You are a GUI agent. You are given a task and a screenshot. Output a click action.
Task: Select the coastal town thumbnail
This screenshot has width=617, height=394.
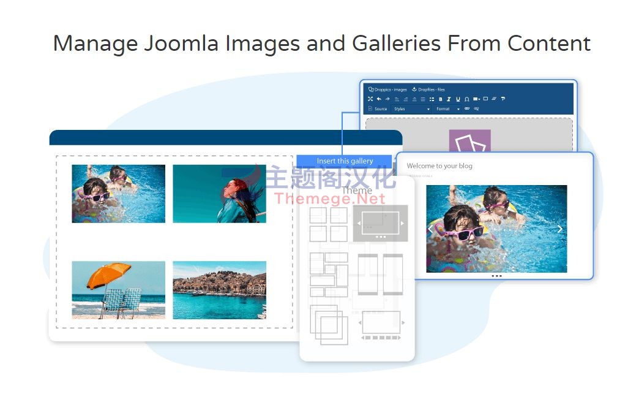tap(220, 290)
